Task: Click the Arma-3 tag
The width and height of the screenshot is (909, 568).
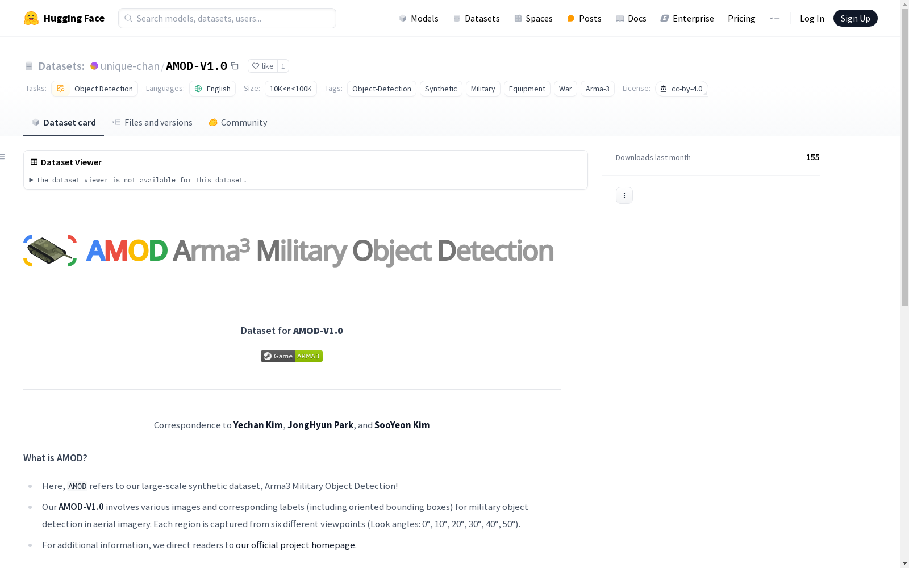Action: (598, 89)
